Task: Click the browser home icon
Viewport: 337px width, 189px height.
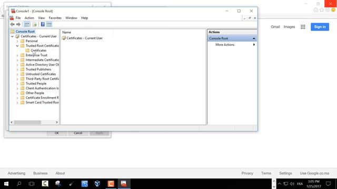Action: [x=316, y=10]
